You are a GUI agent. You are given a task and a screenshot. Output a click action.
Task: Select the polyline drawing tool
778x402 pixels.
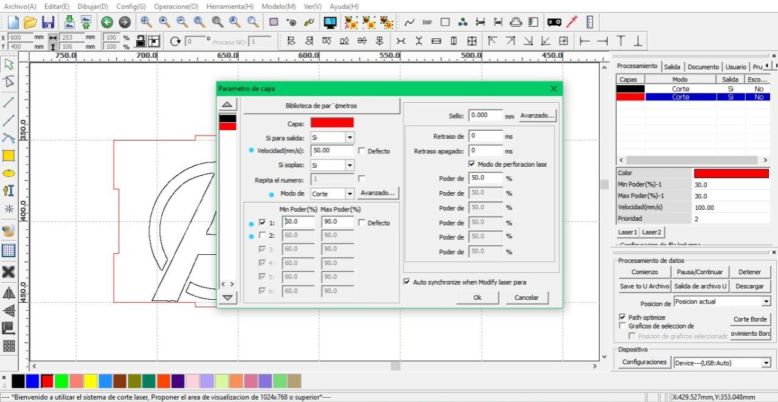[x=9, y=120]
